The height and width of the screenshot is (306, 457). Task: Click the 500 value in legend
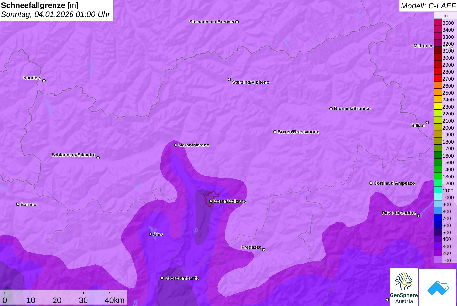click(x=447, y=232)
